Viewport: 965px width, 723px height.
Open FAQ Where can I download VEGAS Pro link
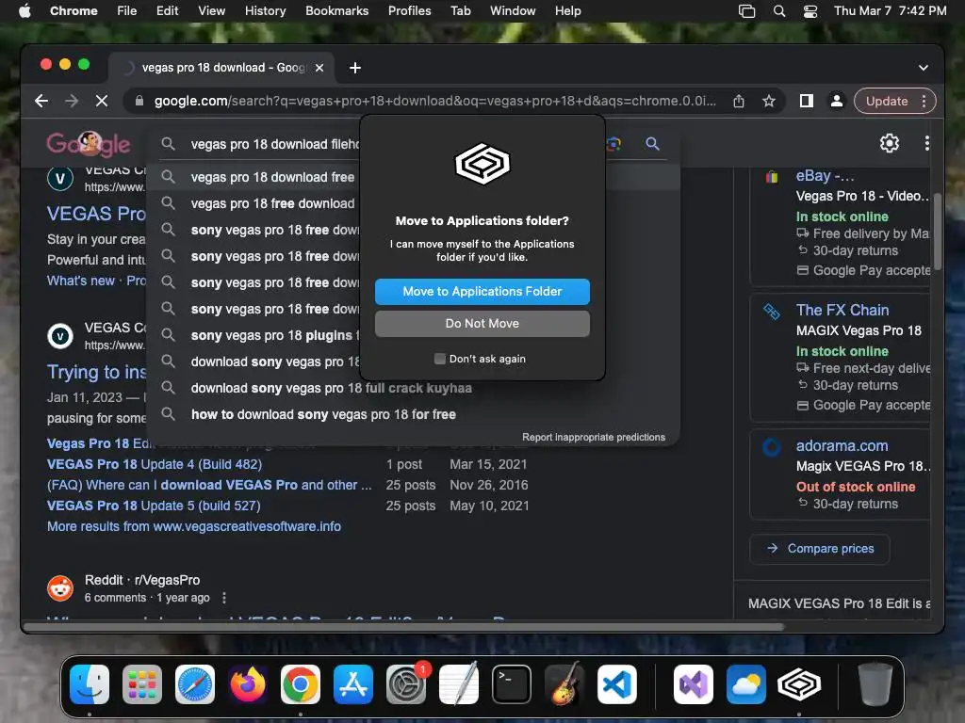tap(209, 485)
